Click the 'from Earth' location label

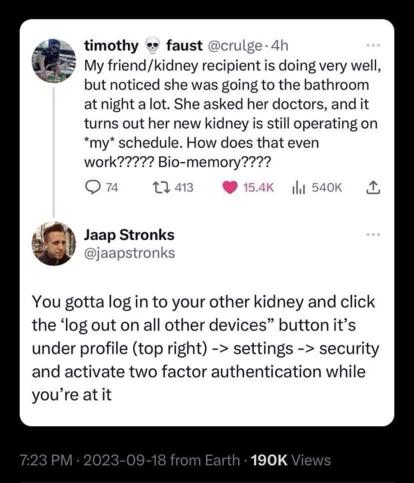click(x=205, y=460)
